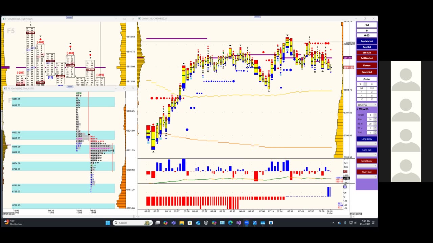
Task: Click the 6790.50 level in F2 chart
Action: tap(16, 185)
